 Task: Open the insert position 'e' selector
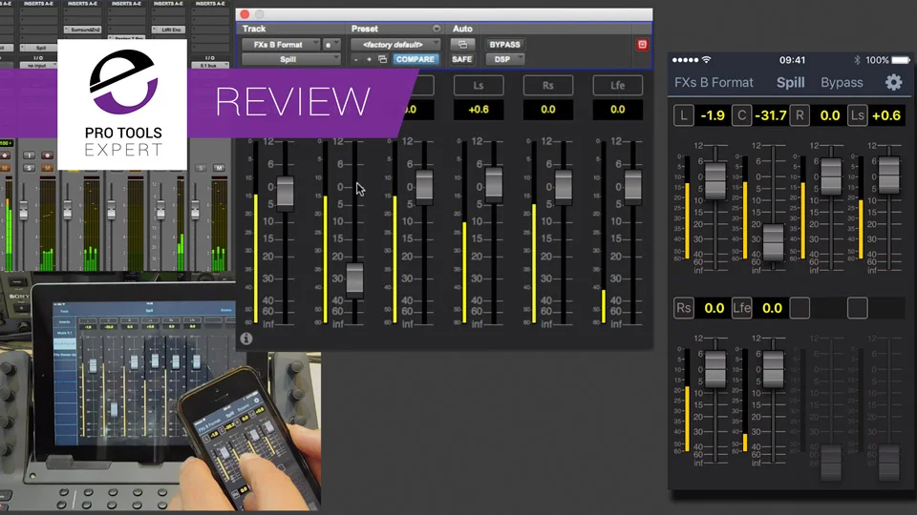(x=331, y=45)
